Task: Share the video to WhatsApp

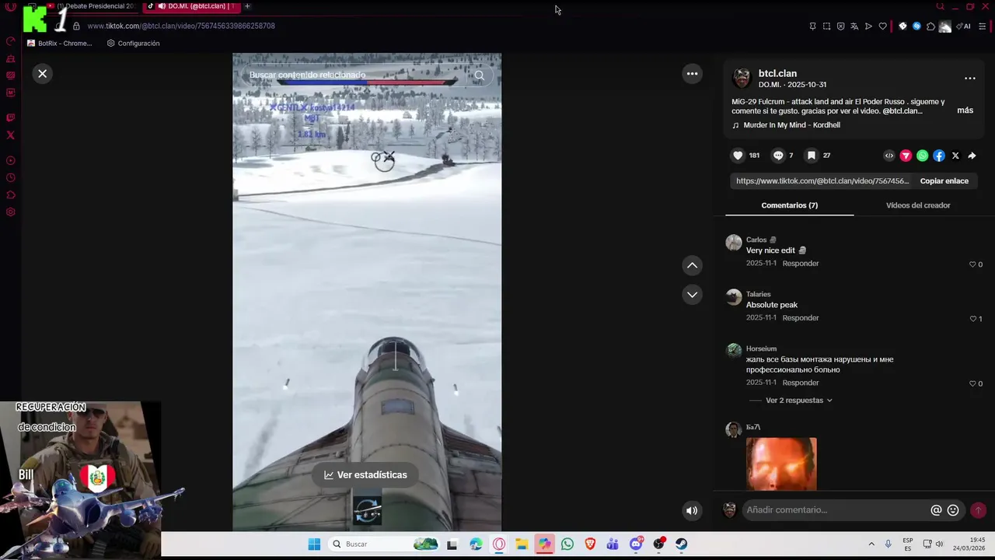Action: tap(922, 156)
